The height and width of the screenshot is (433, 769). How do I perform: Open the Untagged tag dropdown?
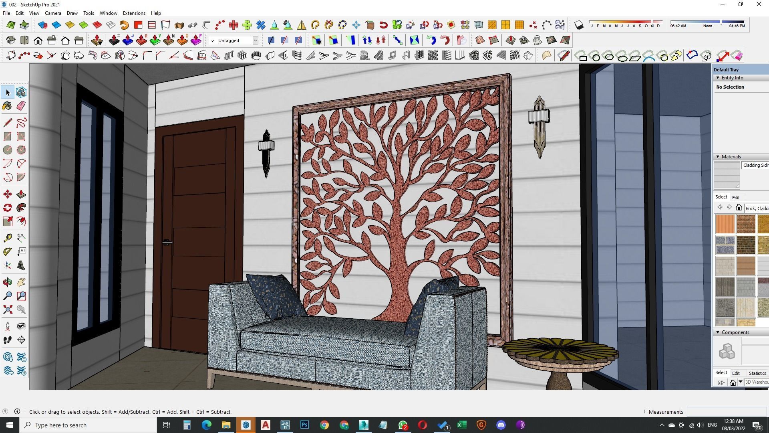click(x=255, y=40)
